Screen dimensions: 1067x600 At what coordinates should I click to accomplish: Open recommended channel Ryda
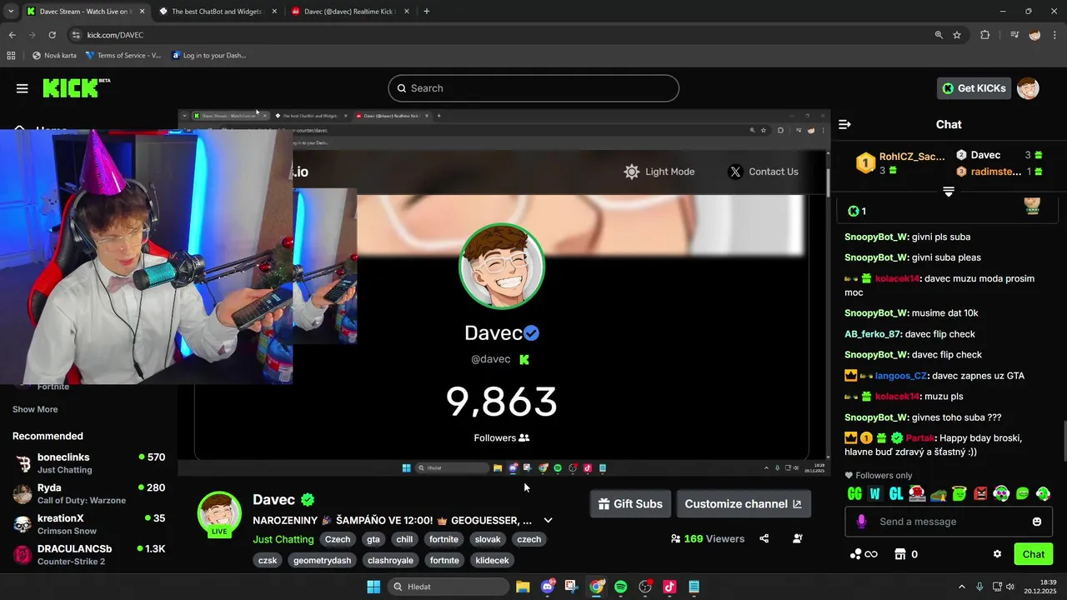(88, 493)
